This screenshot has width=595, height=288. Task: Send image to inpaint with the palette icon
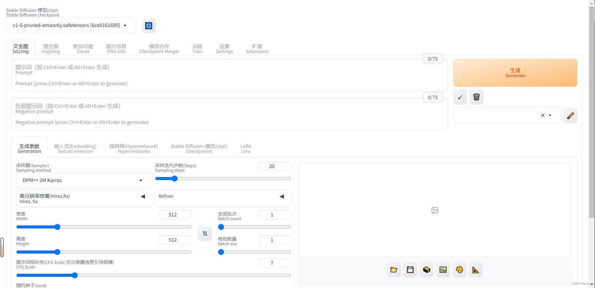pos(459,270)
